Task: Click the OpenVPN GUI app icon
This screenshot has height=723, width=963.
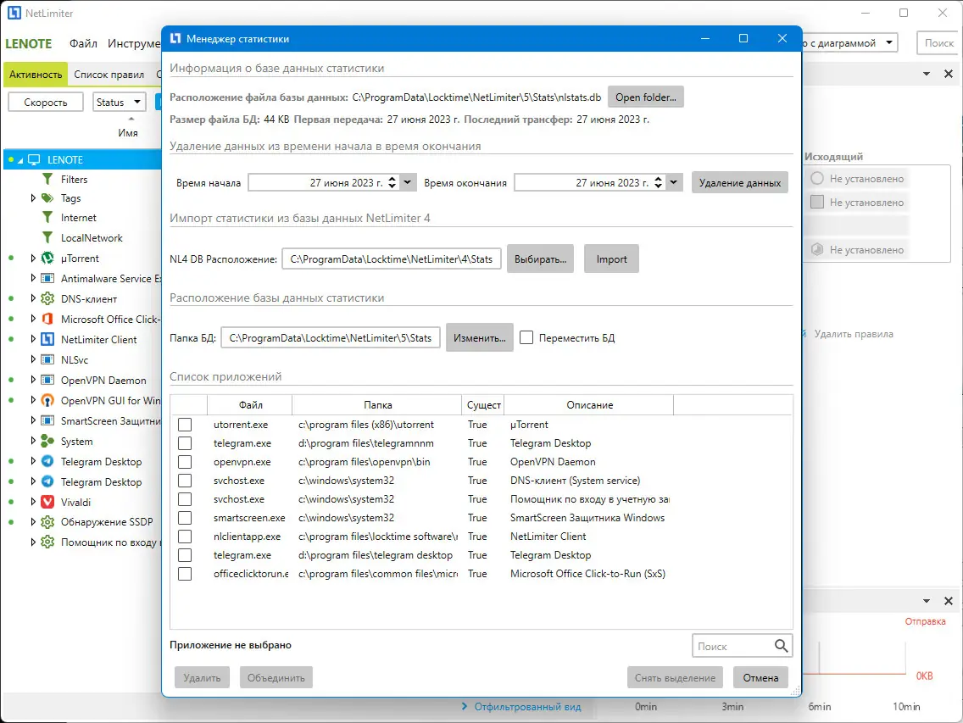Action: [x=47, y=401]
